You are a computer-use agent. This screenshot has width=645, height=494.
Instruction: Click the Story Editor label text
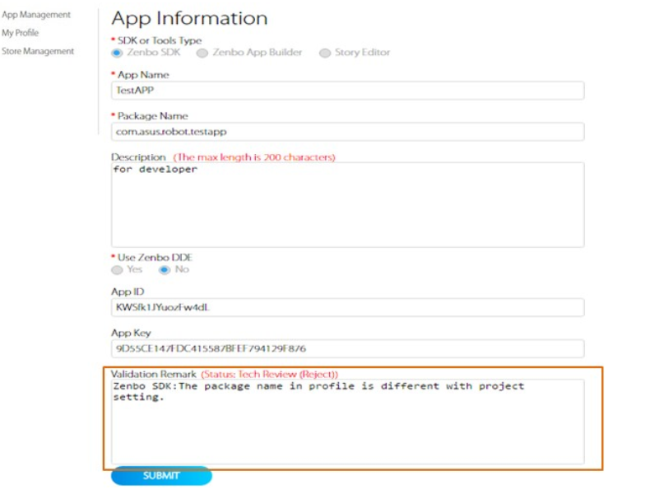pyautogui.click(x=362, y=53)
